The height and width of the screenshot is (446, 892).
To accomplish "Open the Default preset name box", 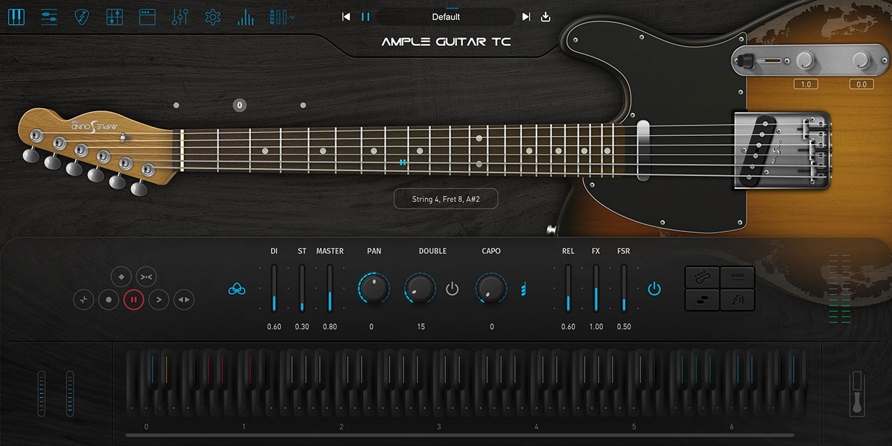I will pyautogui.click(x=446, y=17).
